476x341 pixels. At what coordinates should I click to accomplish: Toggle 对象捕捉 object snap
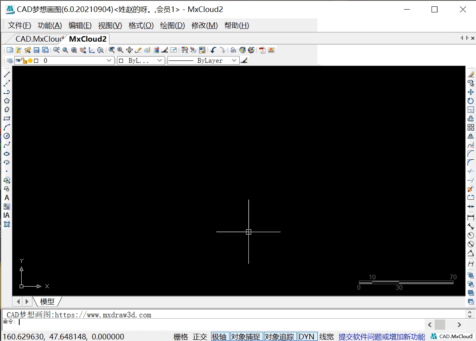246,337
